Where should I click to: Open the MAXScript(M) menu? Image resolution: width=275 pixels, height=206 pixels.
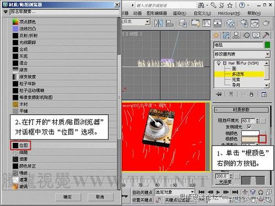click(x=229, y=13)
